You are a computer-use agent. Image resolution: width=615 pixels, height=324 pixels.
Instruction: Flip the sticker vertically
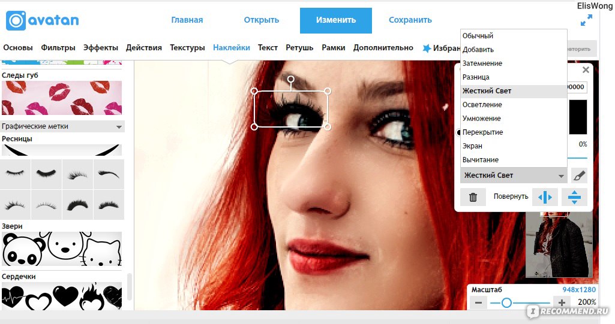[x=574, y=197]
